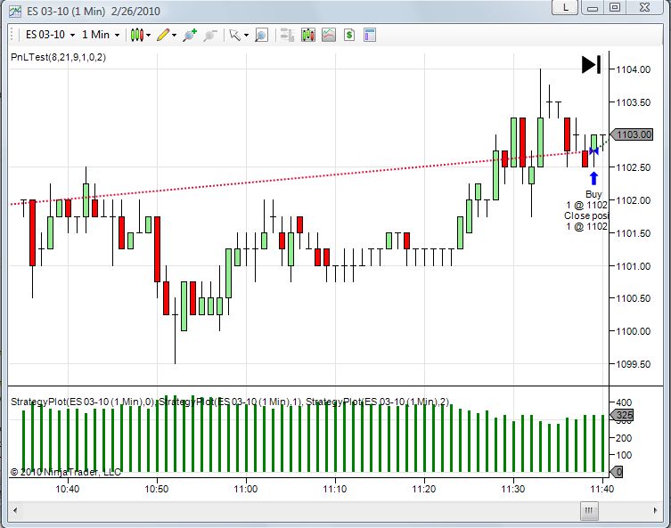This screenshot has width=671, height=528.
Task: Click the 1103.00 current price marker
Action: pos(631,134)
